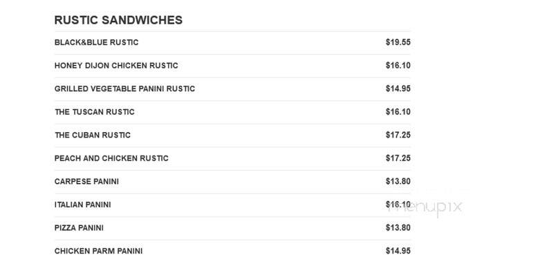Click the $16.10 price for Tuscan Rustic

(x=398, y=112)
